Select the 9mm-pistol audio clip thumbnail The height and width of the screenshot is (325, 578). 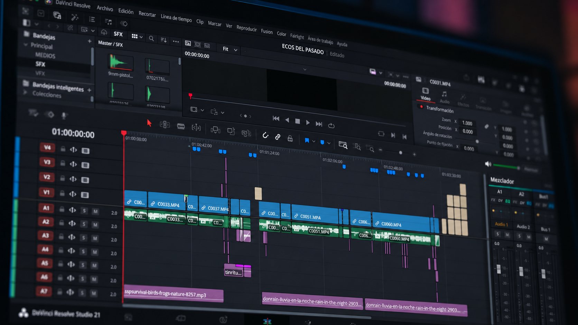pyautogui.click(x=120, y=63)
